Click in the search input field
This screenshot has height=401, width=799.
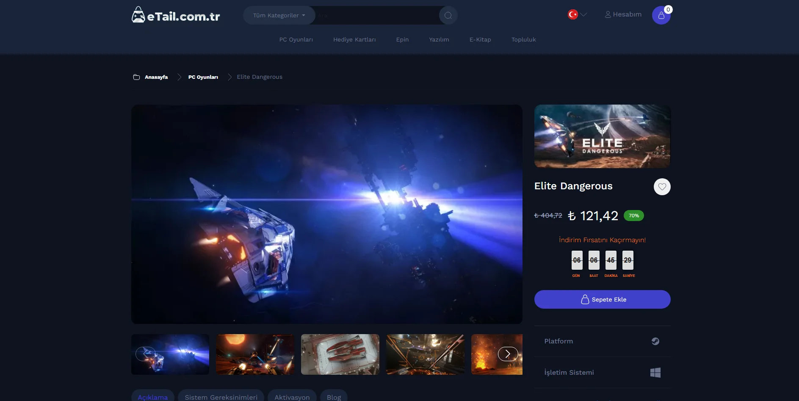click(x=377, y=15)
